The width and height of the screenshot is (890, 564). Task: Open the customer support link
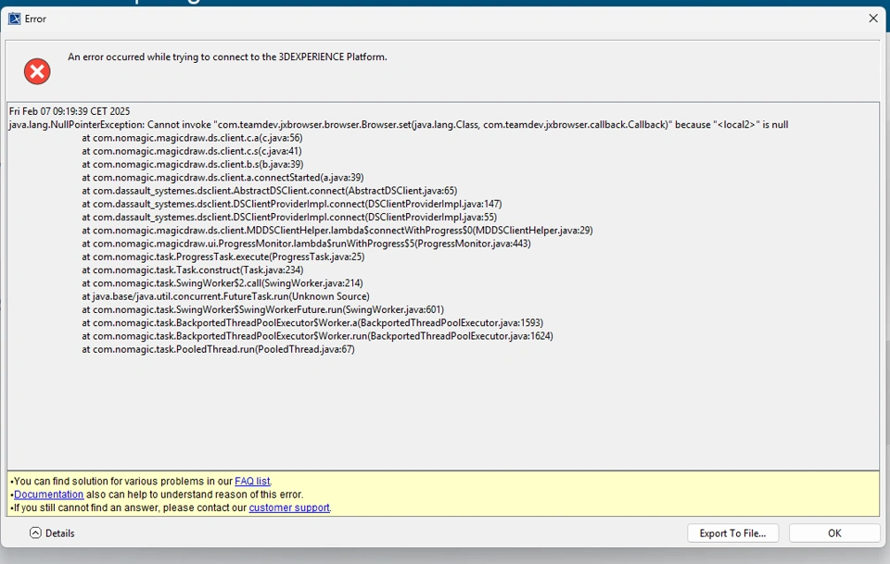289,508
